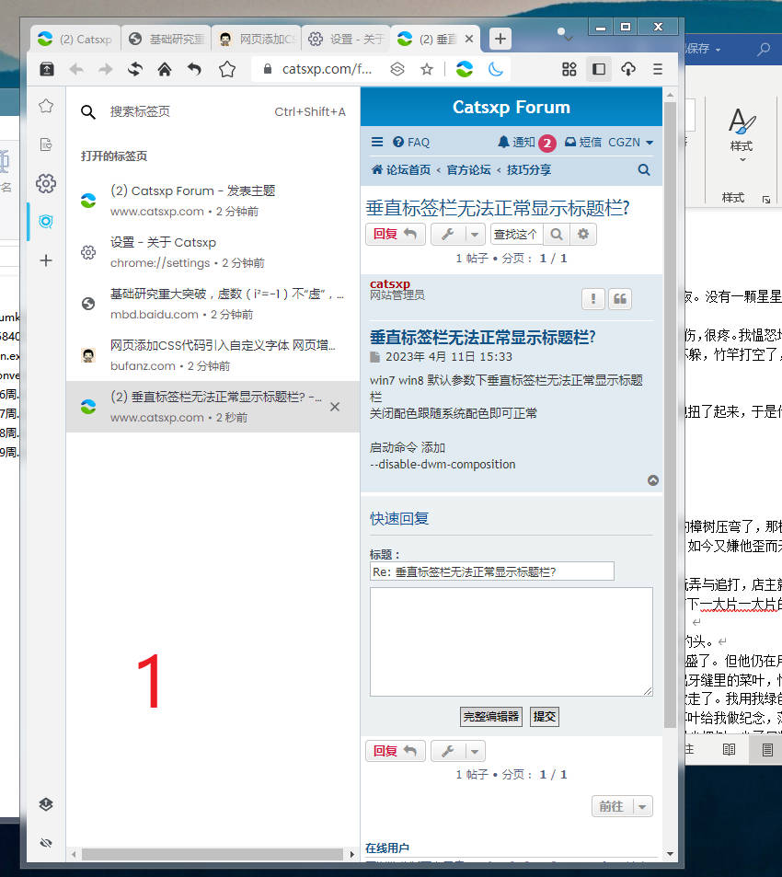Select the 发表主题 entry in the open tabs list
Screen dimensions: 782x877
click(x=213, y=201)
